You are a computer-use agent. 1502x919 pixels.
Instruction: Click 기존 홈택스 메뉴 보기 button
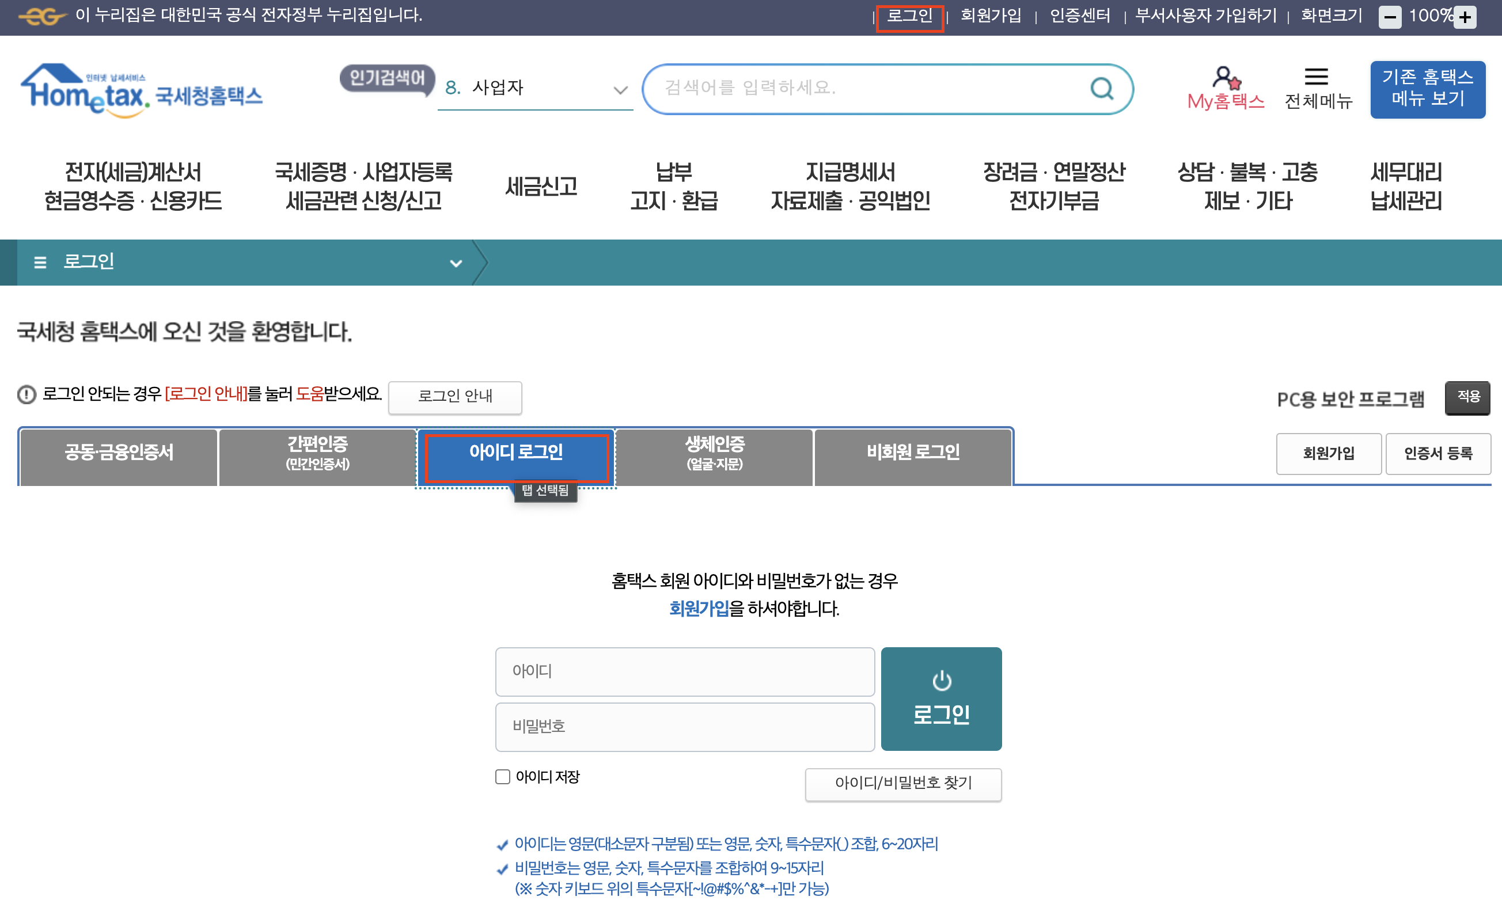[x=1427, y=89]
